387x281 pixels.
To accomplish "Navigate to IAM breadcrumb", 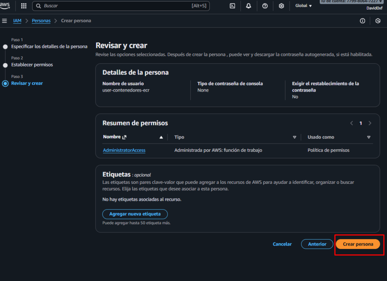I will pos(17,21).
